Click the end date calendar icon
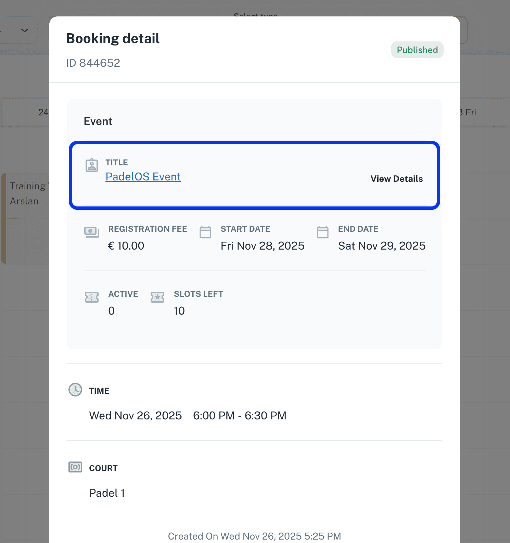This screenshot has width=510, height=543. pos(322,232)
